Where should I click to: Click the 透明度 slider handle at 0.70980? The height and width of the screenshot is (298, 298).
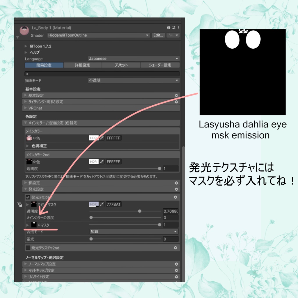(140, 212)
